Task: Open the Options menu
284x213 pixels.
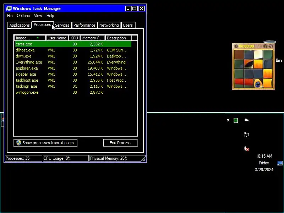Action: [23, 16]
